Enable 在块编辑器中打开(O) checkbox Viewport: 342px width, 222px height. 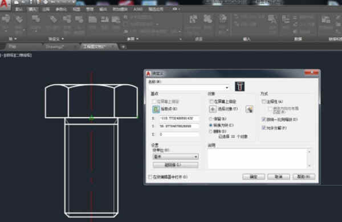pyautogui.click(x=150, y=177)
